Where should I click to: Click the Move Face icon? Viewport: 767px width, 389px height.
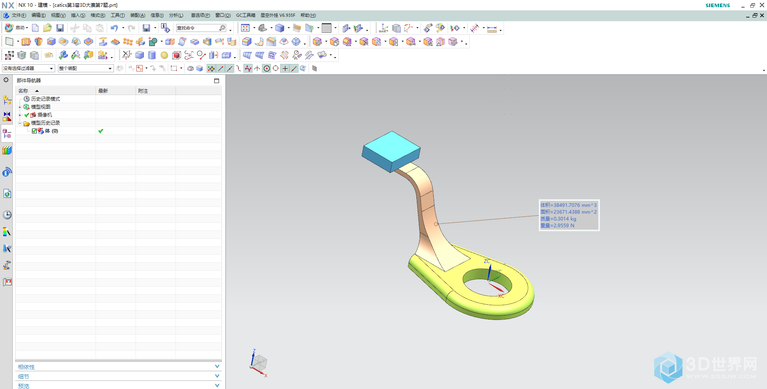point(318,42)
